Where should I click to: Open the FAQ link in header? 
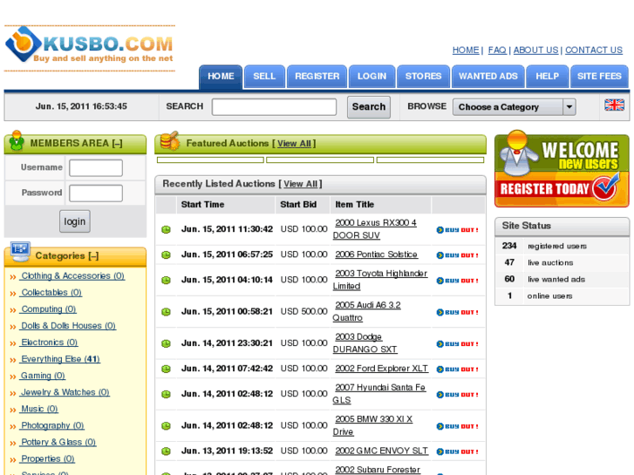[x=497, y=51]
